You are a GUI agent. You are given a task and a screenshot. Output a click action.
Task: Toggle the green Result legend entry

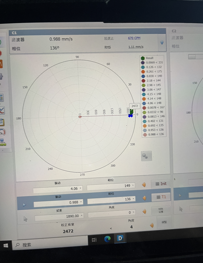point(143,58)
